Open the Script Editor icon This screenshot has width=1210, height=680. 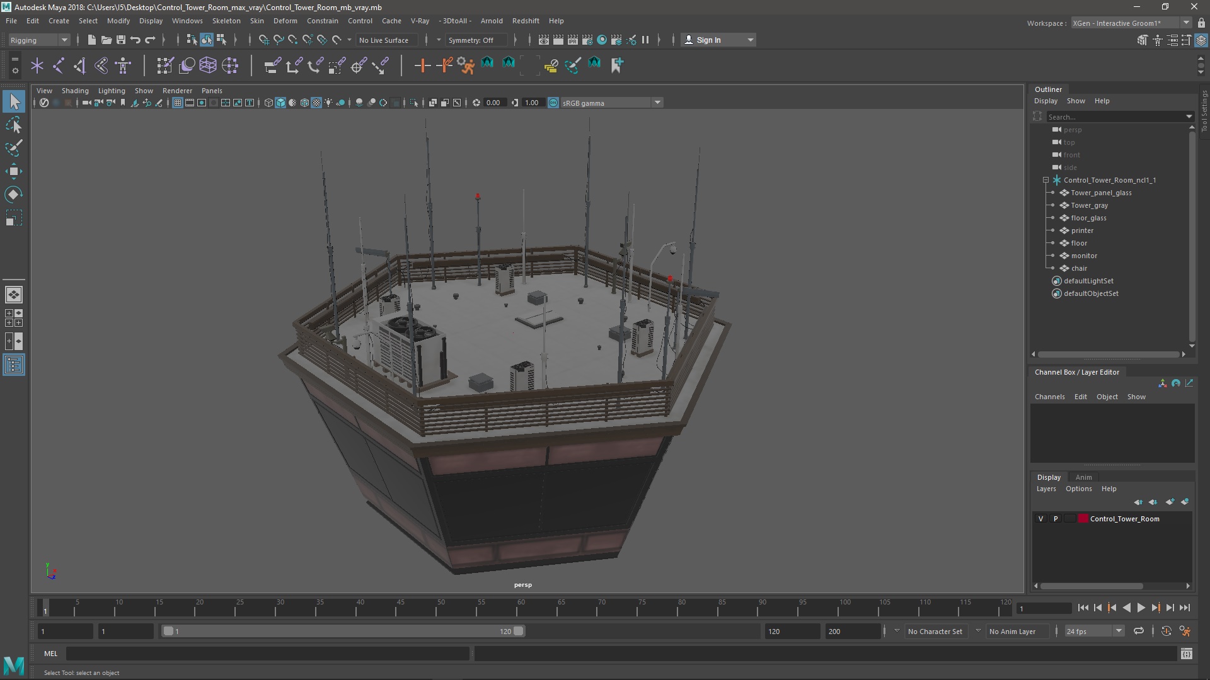click(x=1186, y=654)
